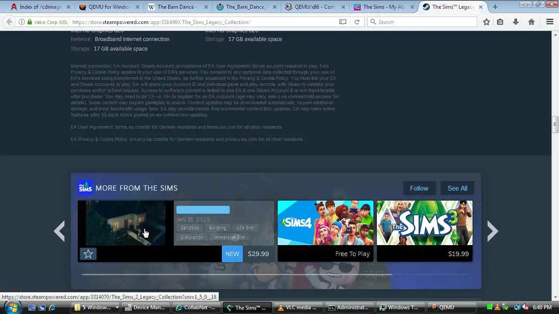Image resolution: width=559 pixels, height=314 pixels.
Task: Click the Life Sim tag
Action: coord(245,228)
